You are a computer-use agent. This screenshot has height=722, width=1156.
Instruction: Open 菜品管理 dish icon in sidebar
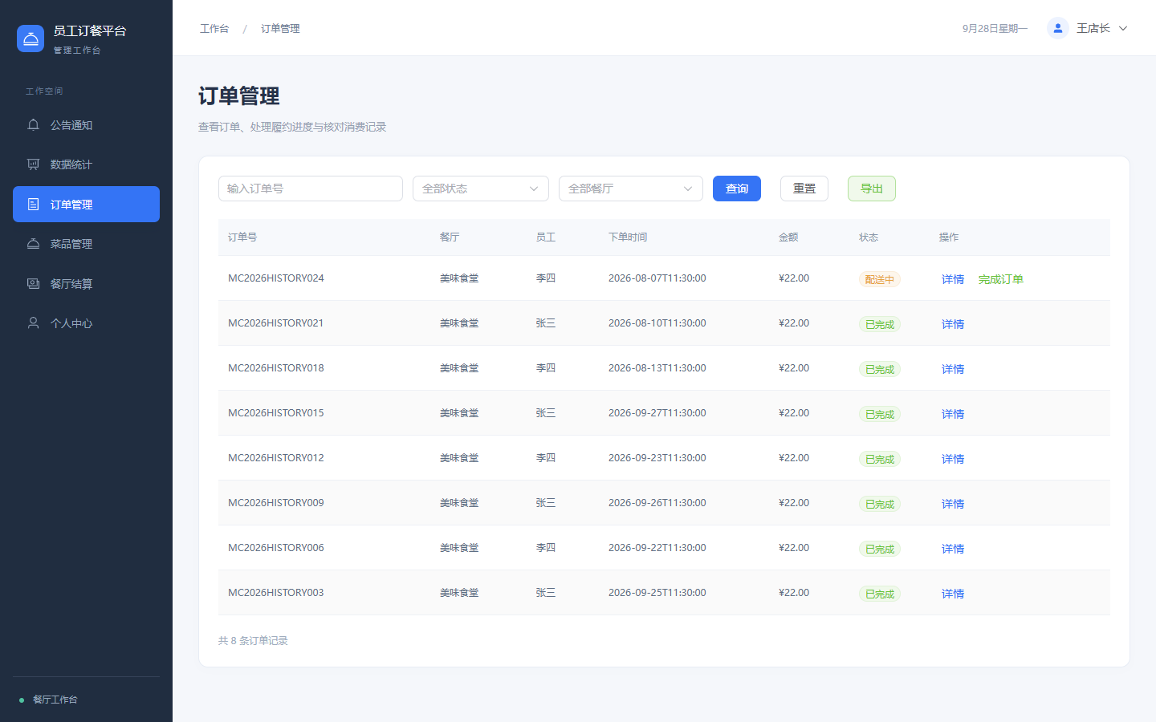point(33,244)
